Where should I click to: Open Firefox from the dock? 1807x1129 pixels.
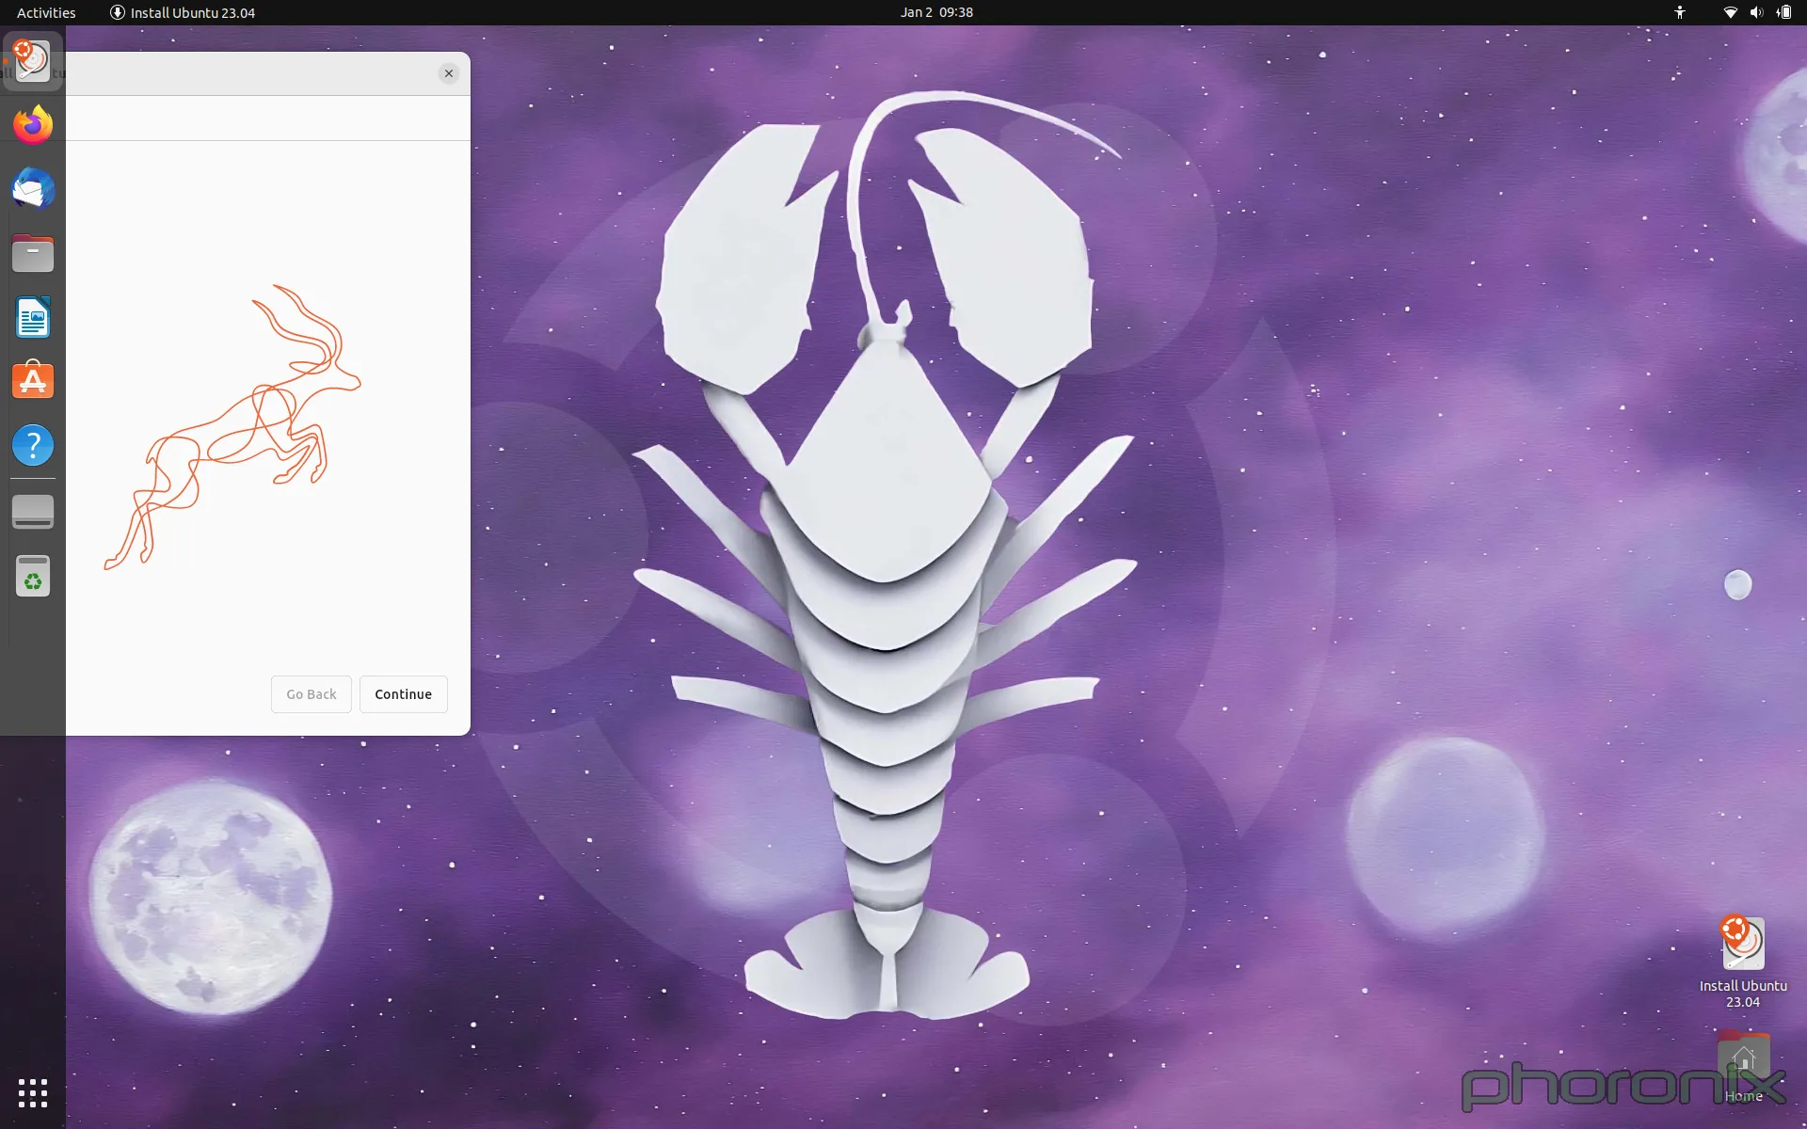(33, 125)
